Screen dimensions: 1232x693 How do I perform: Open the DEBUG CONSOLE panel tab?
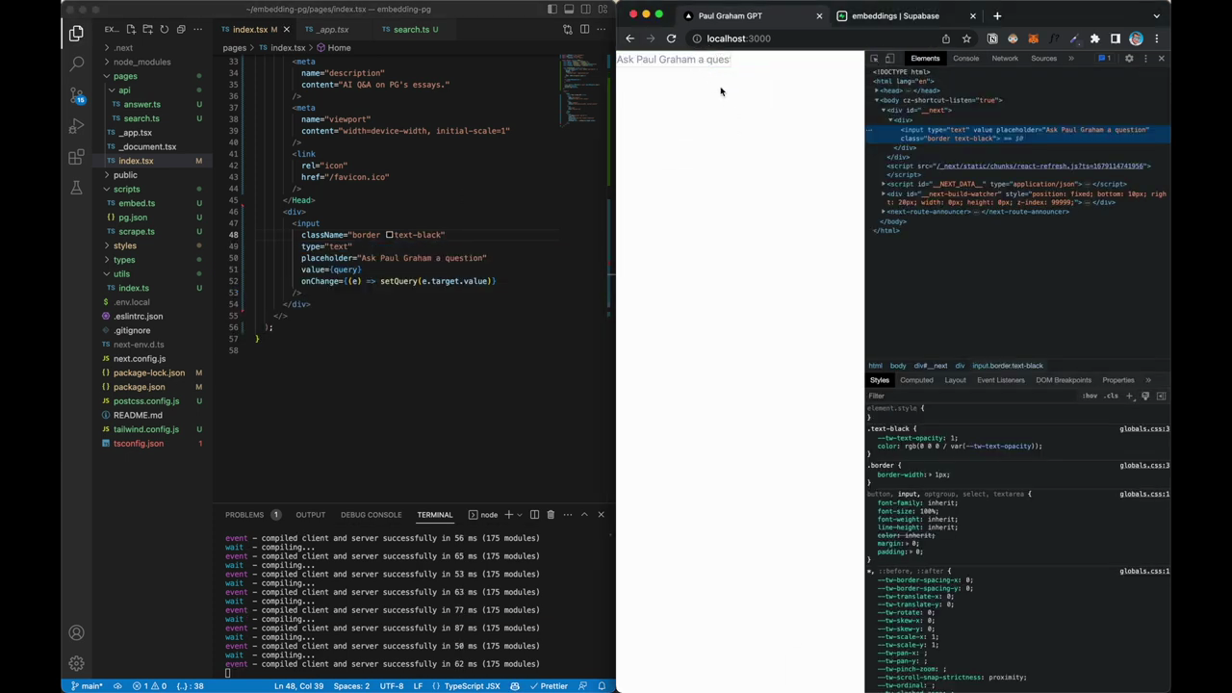click(x=371, y=515)
